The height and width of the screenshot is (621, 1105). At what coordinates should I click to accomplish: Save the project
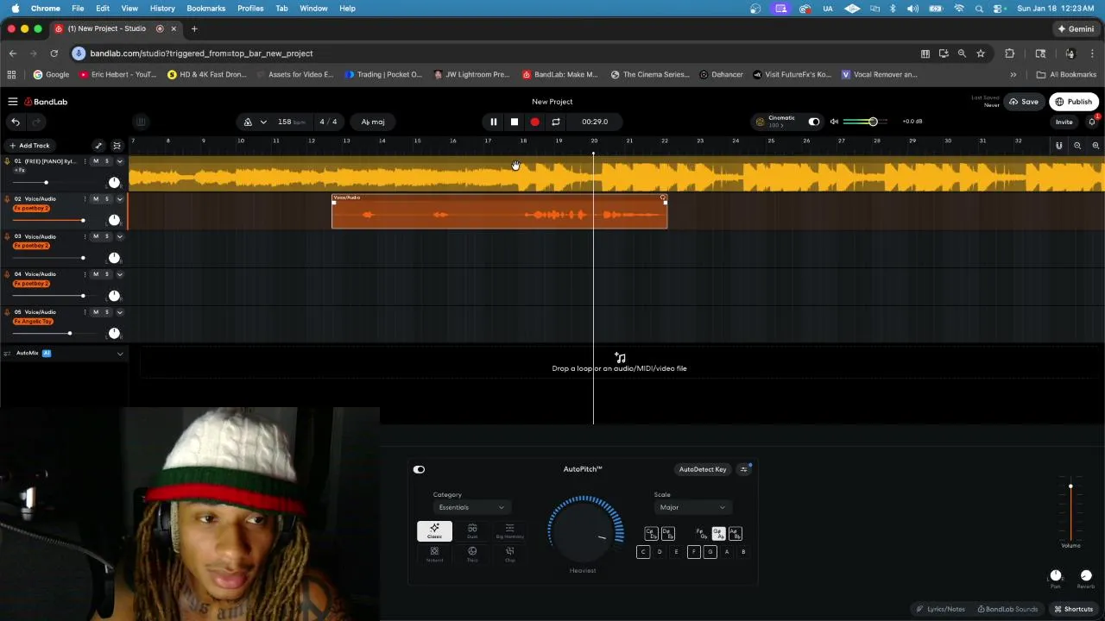(1024, 102)
